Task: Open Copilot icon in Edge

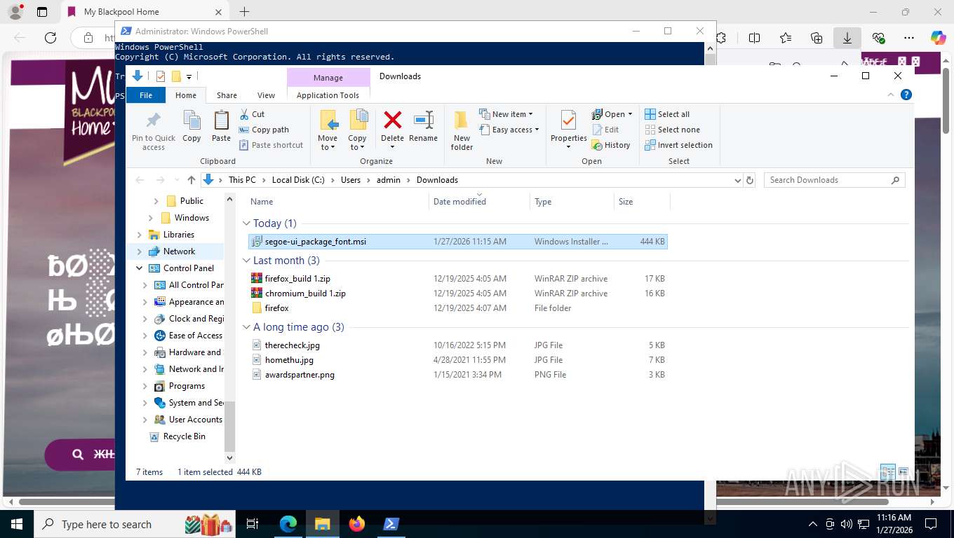Action: tap(938, 38)
